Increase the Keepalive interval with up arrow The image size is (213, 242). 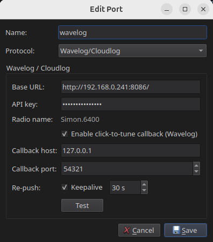click(144, 184)
